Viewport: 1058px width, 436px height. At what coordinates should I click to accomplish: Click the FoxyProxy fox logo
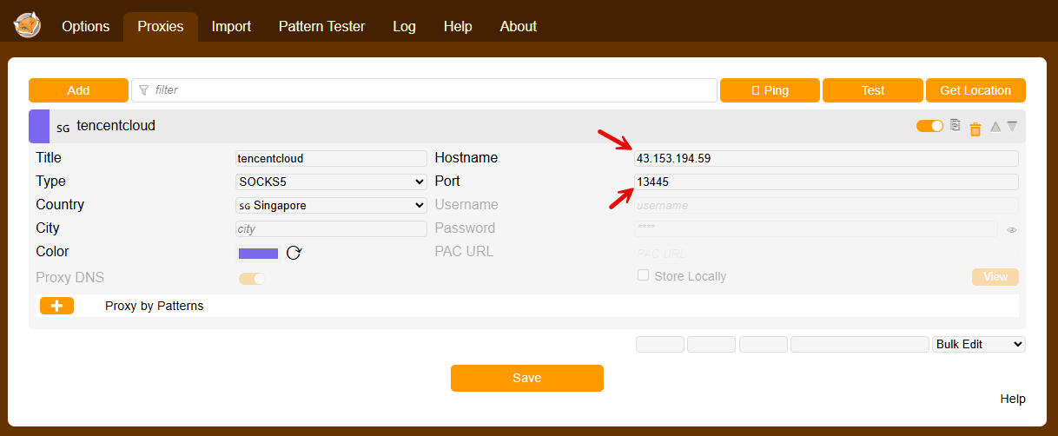point(27,25)
